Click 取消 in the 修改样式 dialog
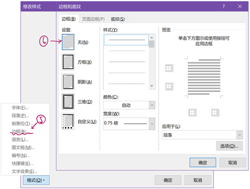This screenshot has height=189, width=250. tap(198, 180)
